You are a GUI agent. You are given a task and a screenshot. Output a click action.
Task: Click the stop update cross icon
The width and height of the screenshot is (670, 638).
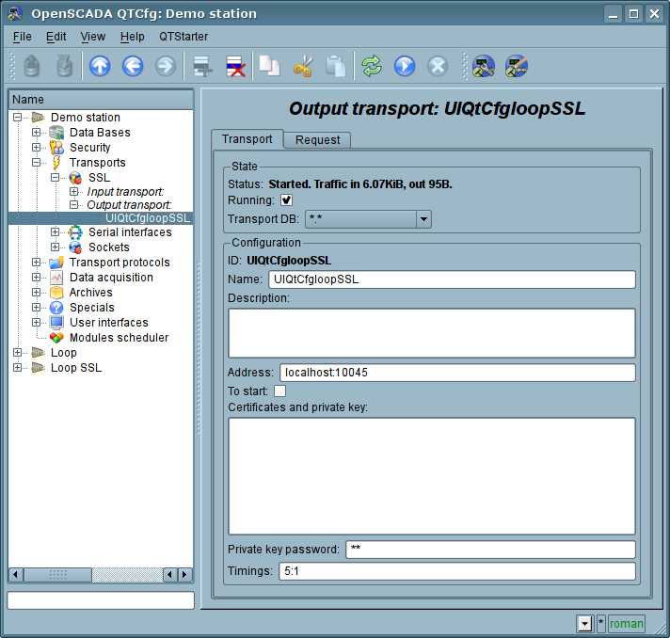click(x=438, y=66)
